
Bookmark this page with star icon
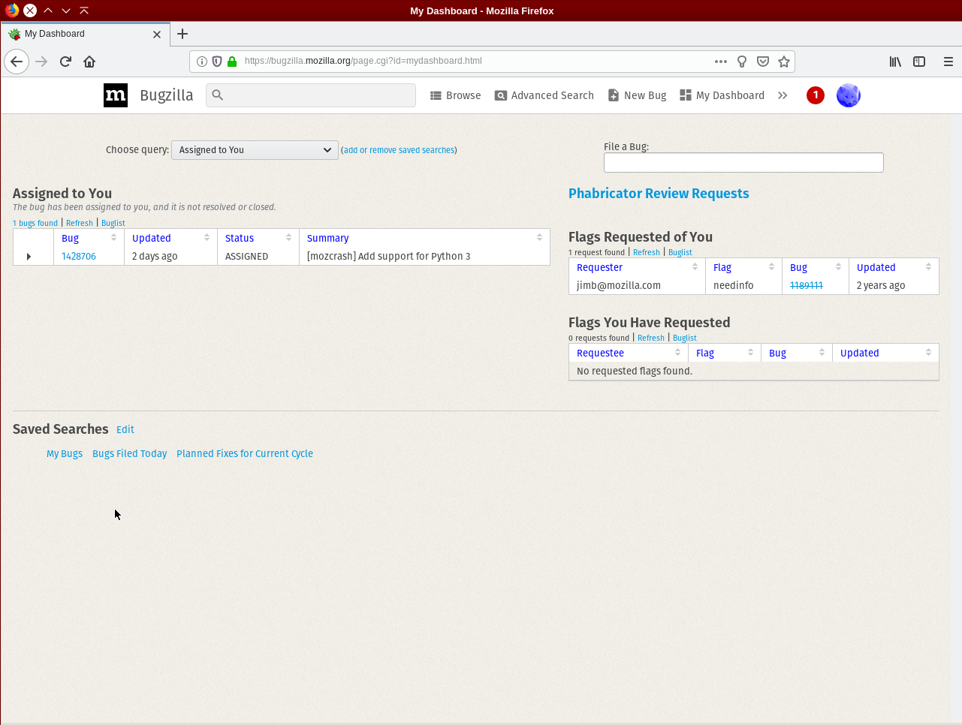(784, 62)
